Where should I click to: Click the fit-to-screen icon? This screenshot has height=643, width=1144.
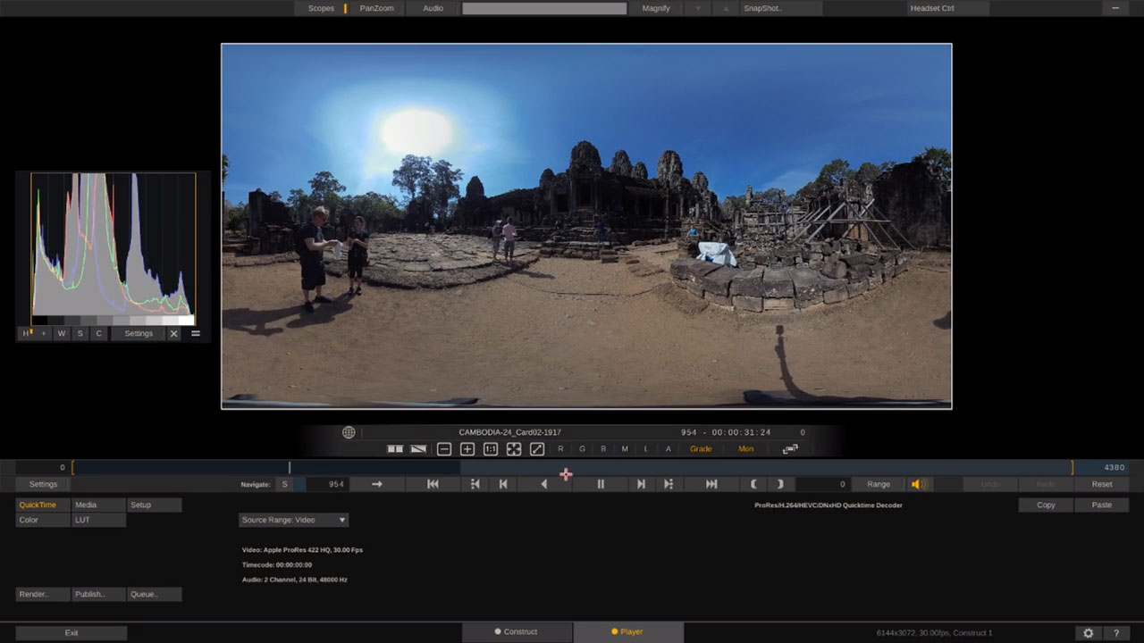(x=513, y=449)
